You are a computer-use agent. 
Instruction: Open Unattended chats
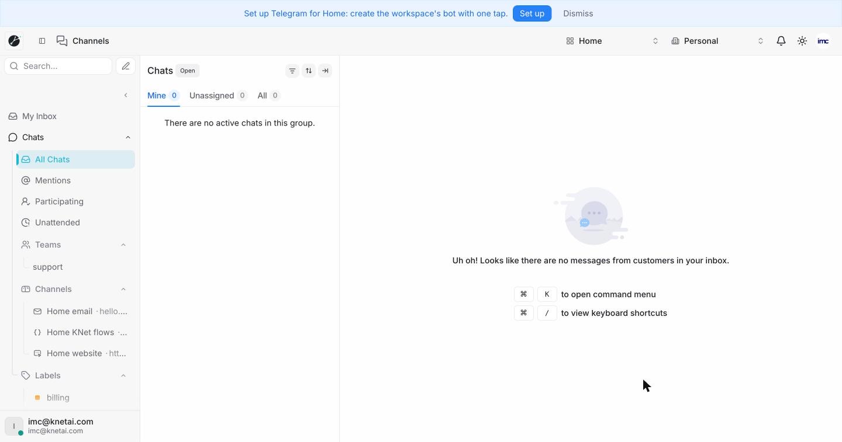(76, 222)
